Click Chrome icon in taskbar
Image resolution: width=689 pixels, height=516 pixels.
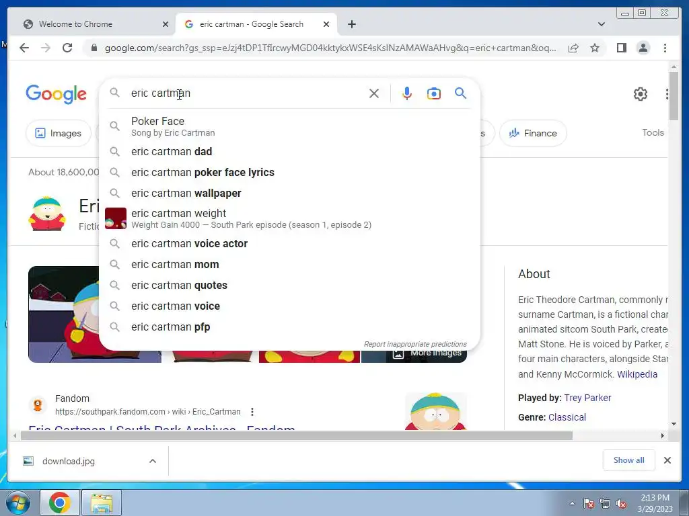coord(60,503)
